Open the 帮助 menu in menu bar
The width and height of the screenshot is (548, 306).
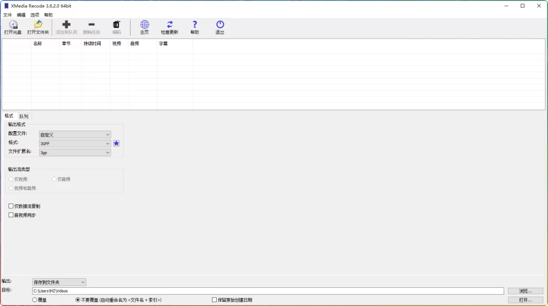(48, 15)
